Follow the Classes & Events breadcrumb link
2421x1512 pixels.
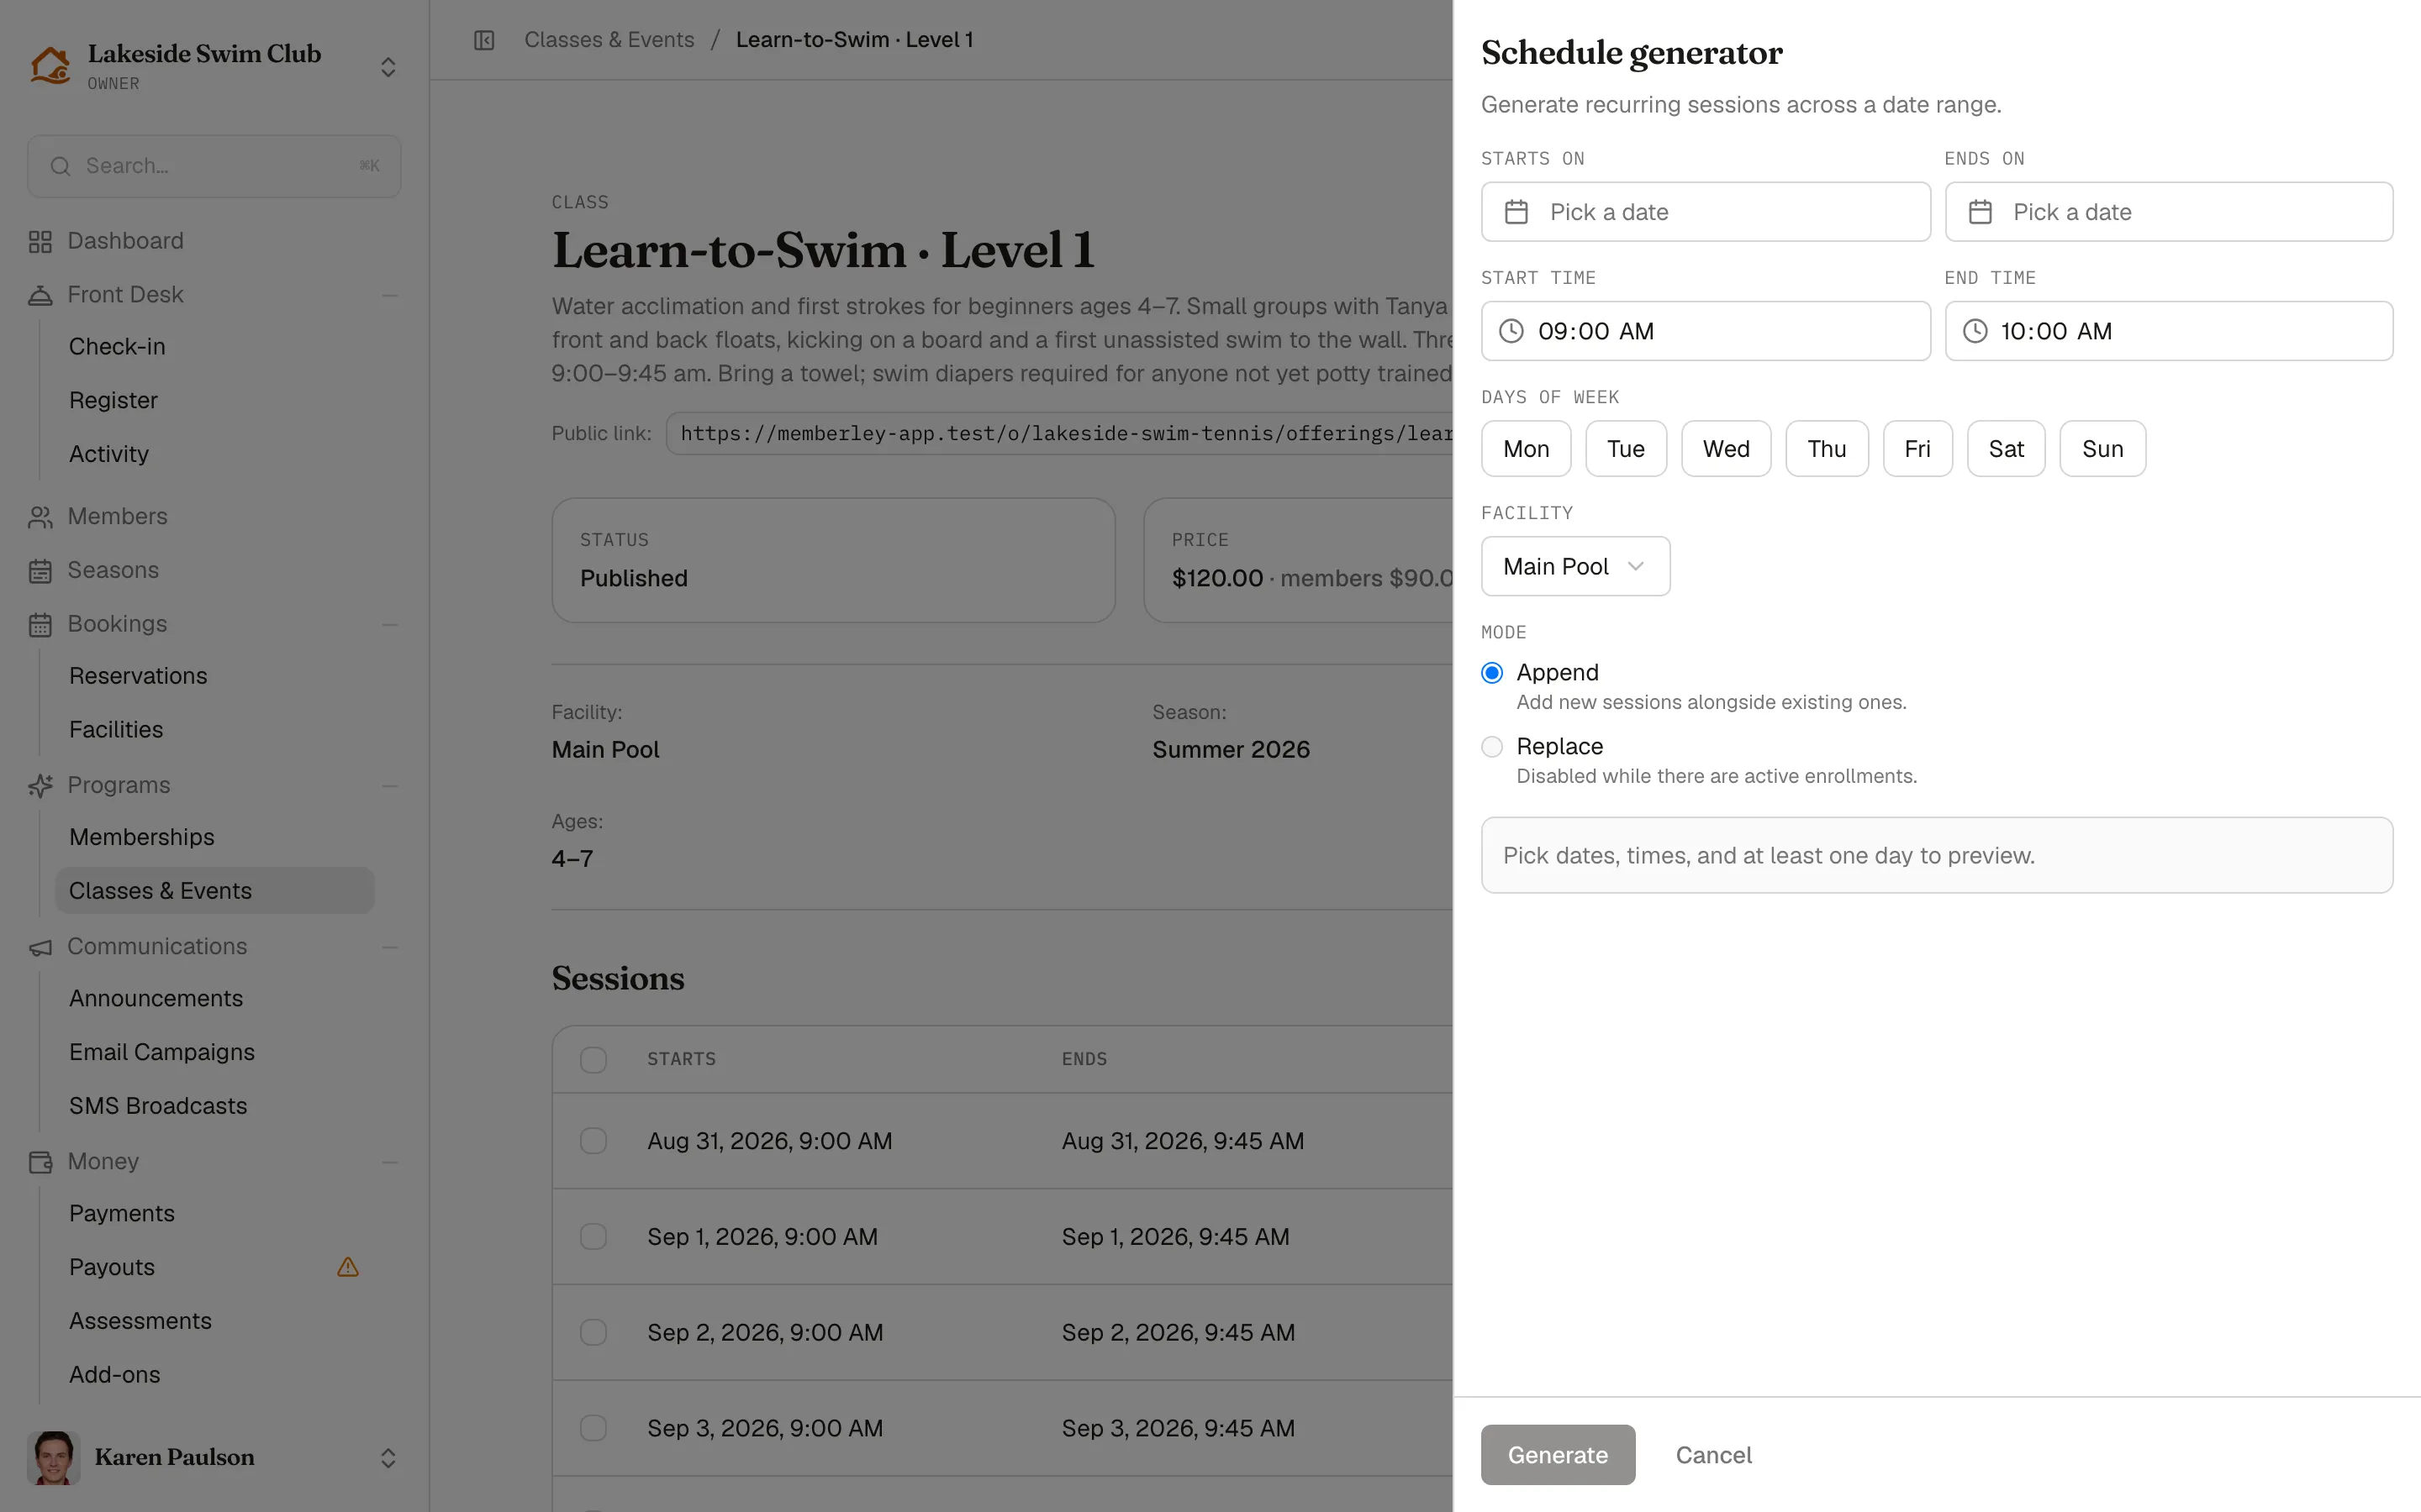(609, 40)
